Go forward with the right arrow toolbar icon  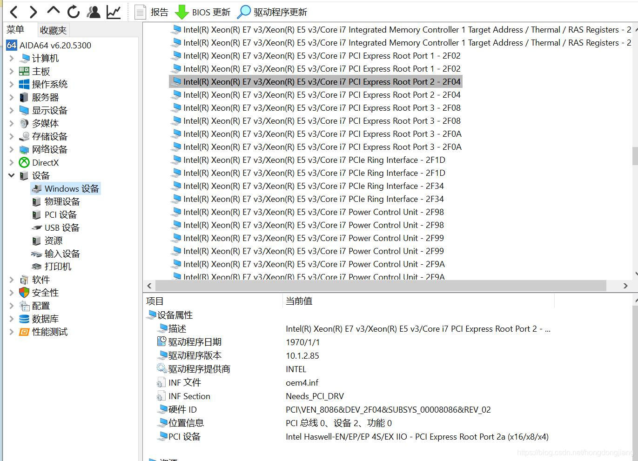point(33,12)
